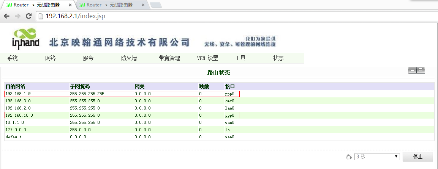Close the first Router browser tab
438x169 pixels.
[71, 5]
